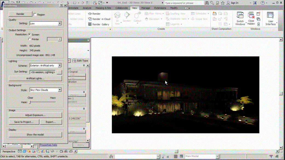Screen dimensions: 285x160
Task: Open the Background Style dropdown
Action: click(x=60, y=90)
